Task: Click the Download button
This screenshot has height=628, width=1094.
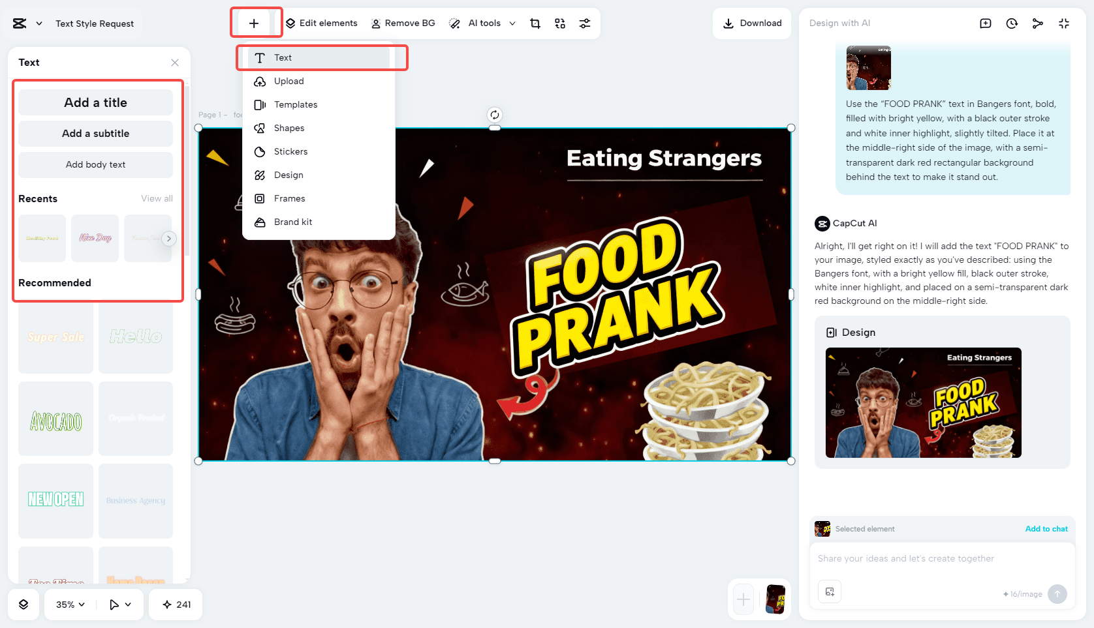Action: point(752,23)
